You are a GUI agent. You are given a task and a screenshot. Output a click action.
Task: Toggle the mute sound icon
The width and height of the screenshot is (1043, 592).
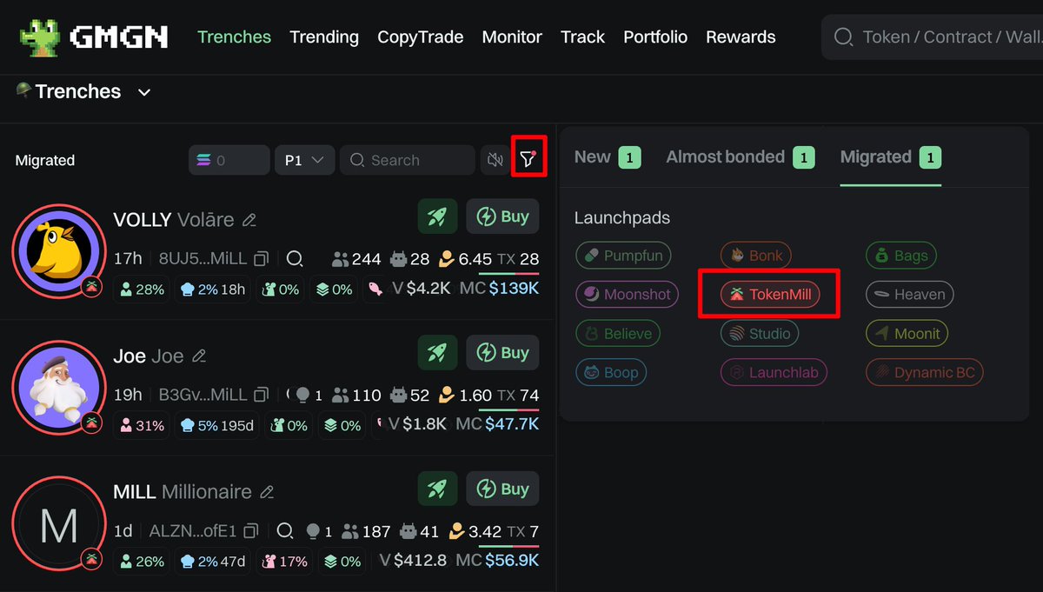(495, 160)
